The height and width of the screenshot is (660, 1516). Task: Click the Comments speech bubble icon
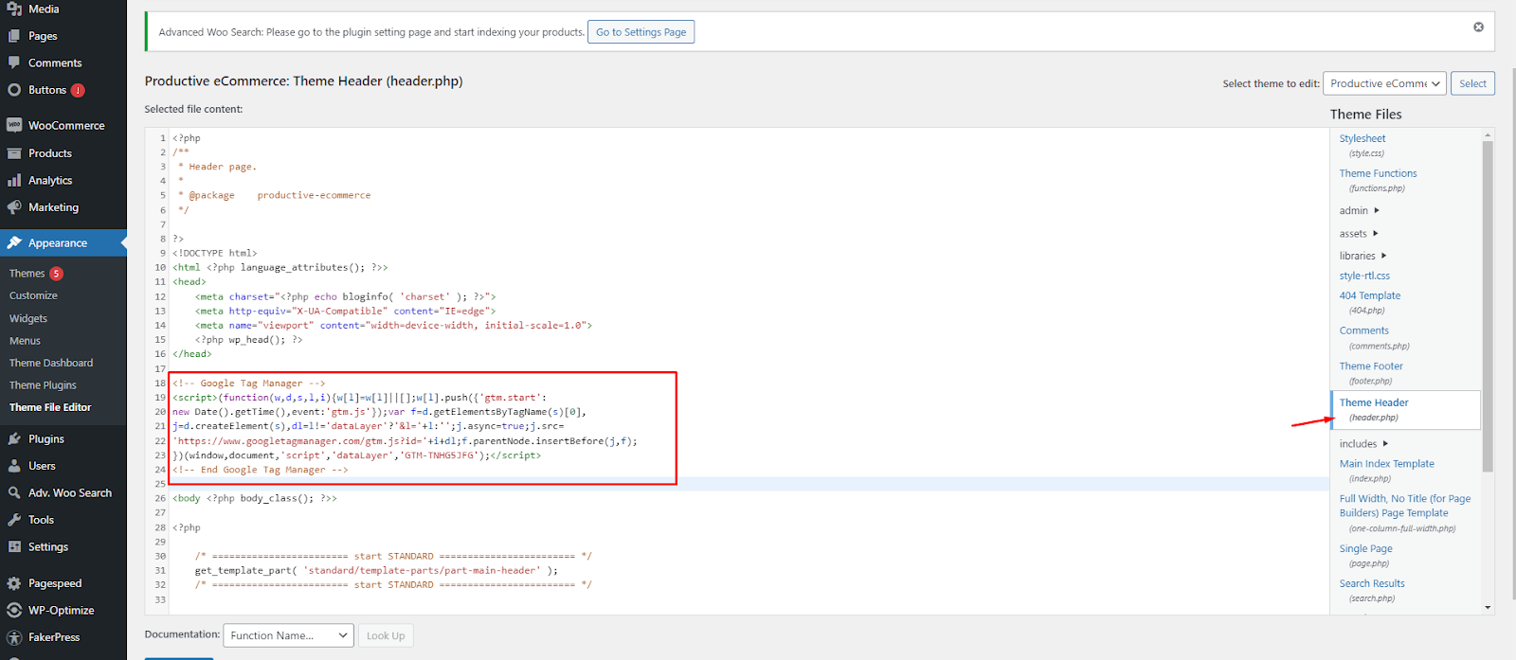(14, 62)
